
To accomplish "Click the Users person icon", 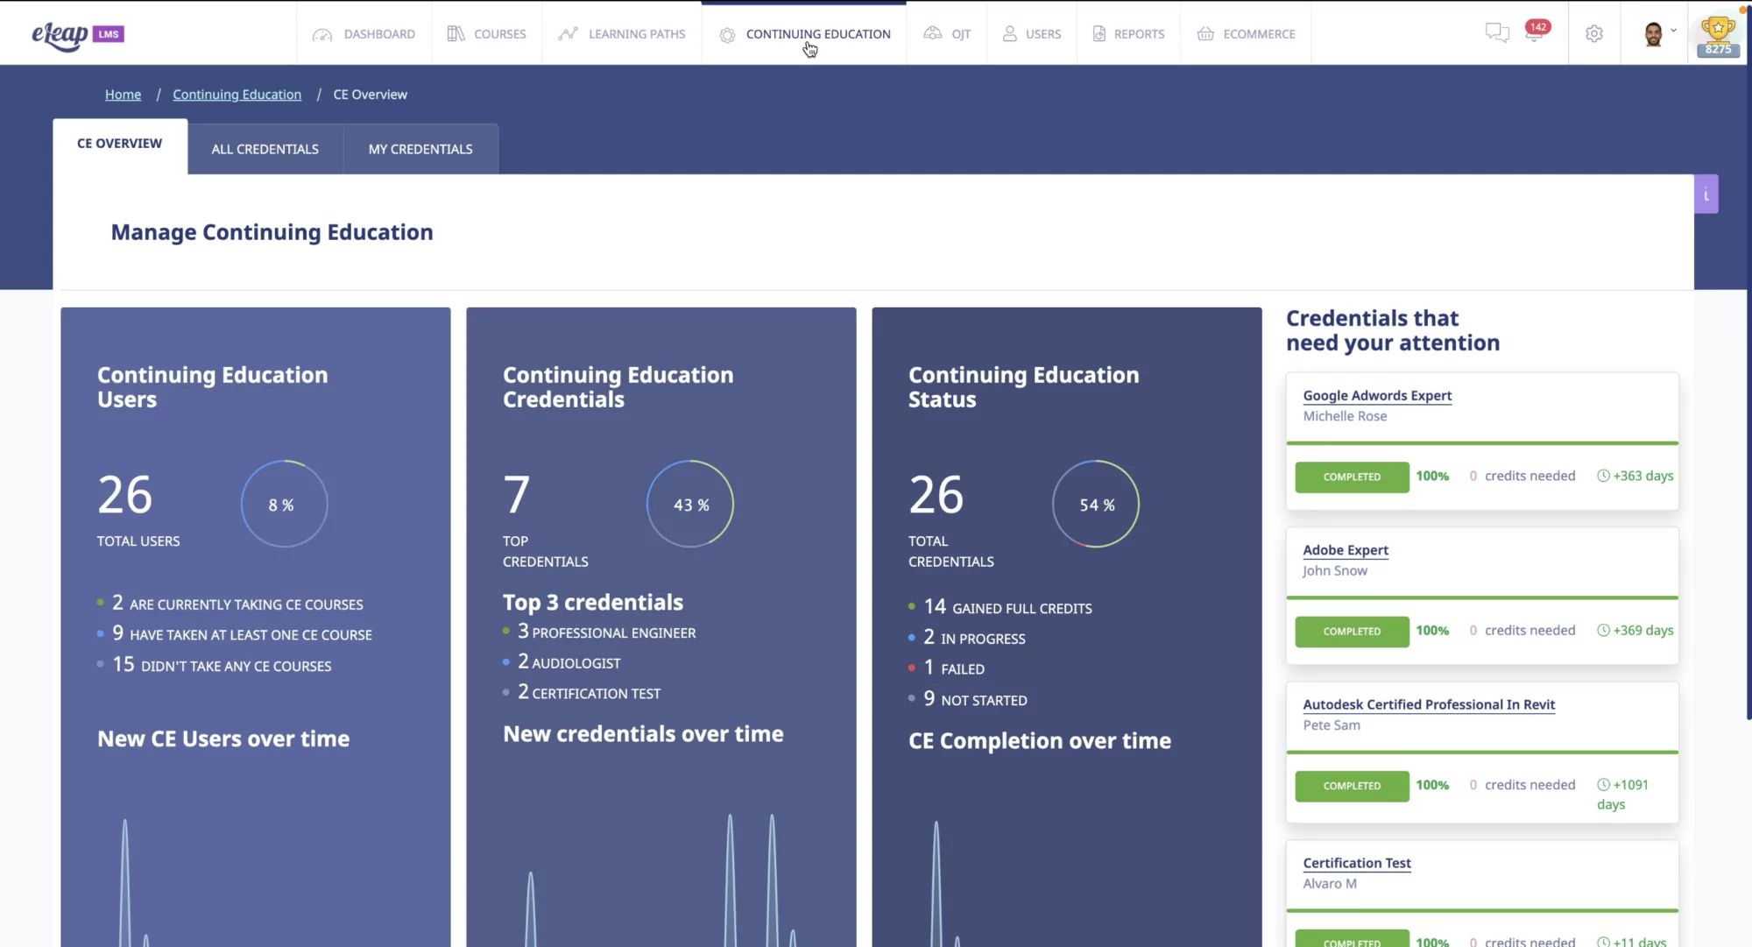I will click(x=1010, y=33).
